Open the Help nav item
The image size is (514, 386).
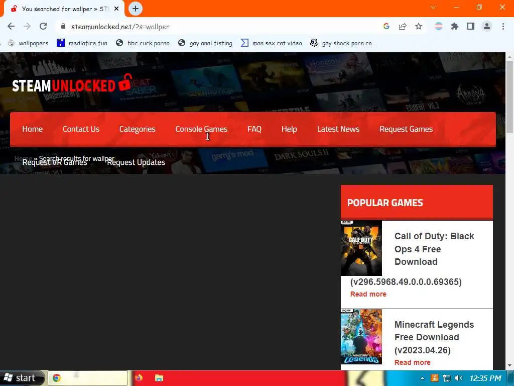coord(289,129)
